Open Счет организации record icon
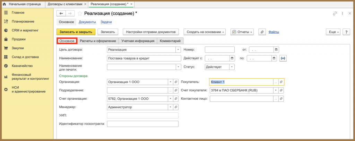This screenshot has width=355, height=141. (176, 99)
